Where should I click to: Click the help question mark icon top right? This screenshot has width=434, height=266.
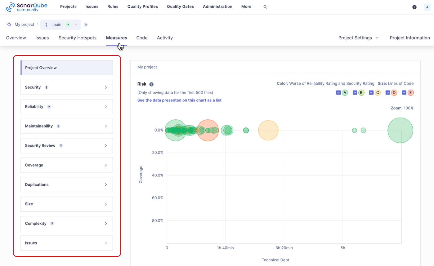[x=414, y=7]
